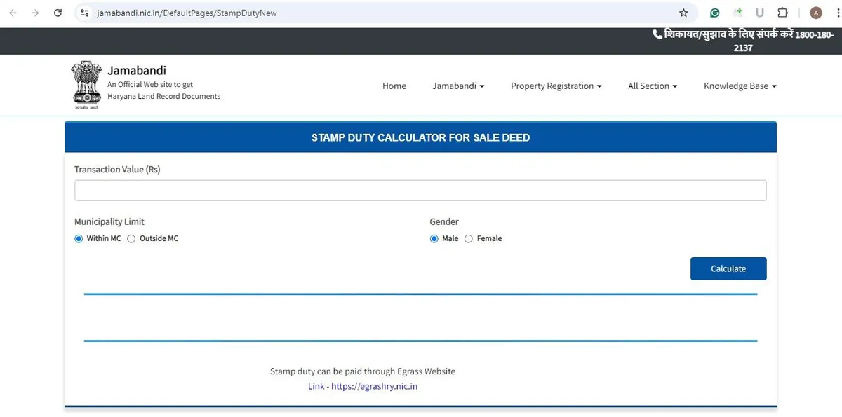Bookmark page using the star icon

tap(683, 13)
